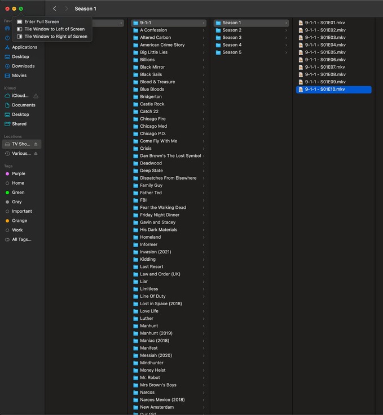Select file 9-1-1 - S01E02.mkv
The image size is (383, 415).
pos(334,30)
